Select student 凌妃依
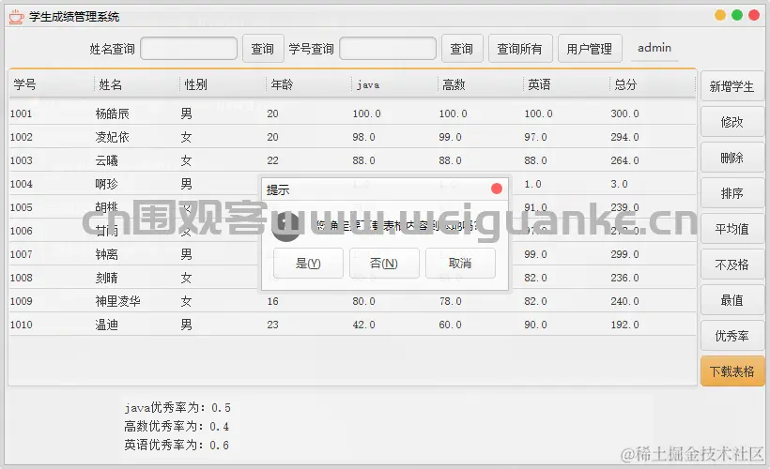Screen dimensions: 770x469 coord(113,137)
